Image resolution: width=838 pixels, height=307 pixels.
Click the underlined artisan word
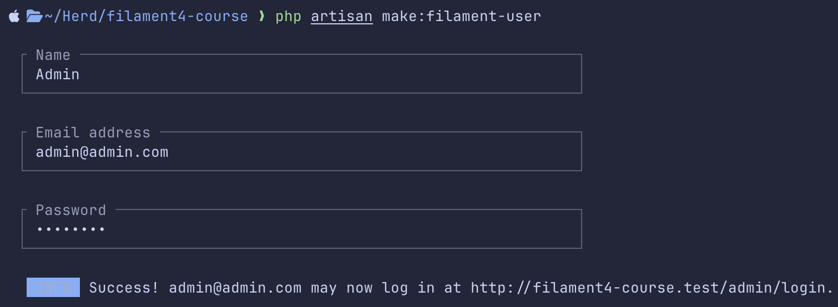pos(342,17)
